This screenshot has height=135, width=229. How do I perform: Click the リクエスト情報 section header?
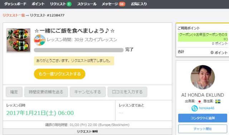click(x=87, y=131)
